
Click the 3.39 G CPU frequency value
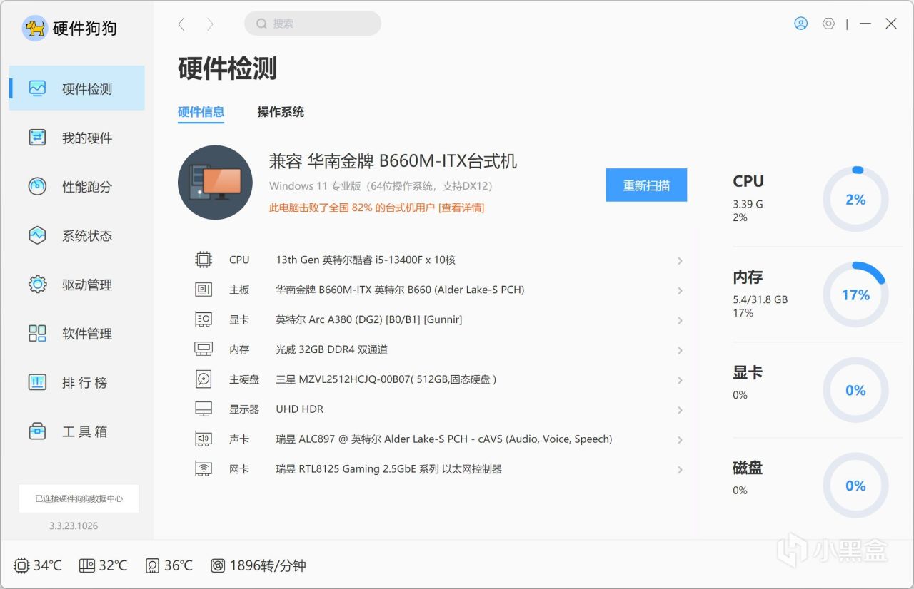748,204
